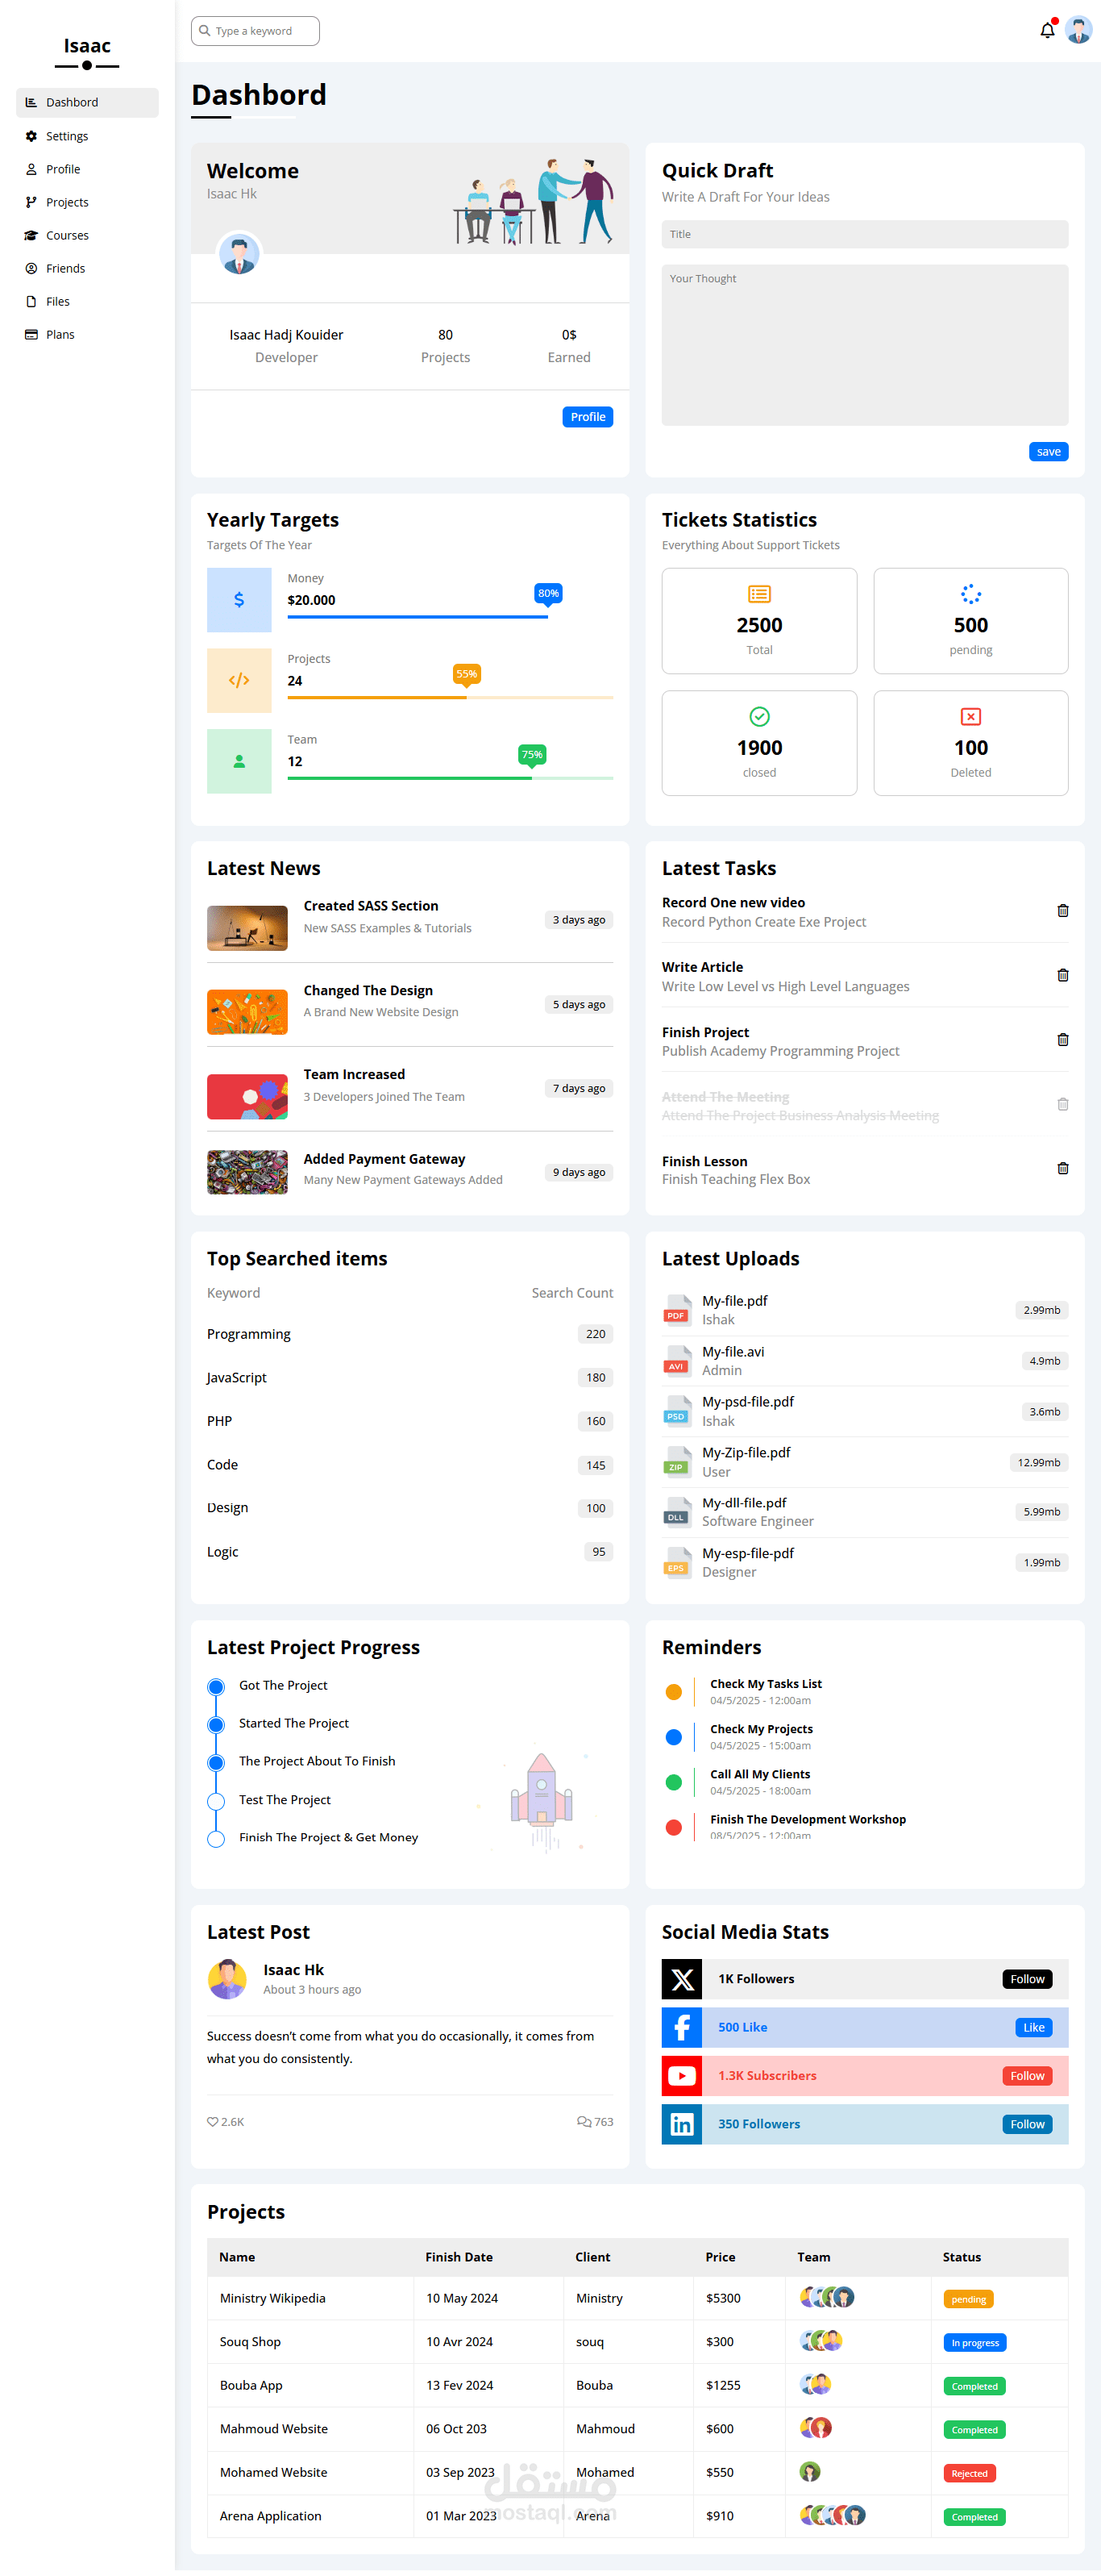Click the blue Profile button
Viewport: 1101px width, 2576px height.
588,417
